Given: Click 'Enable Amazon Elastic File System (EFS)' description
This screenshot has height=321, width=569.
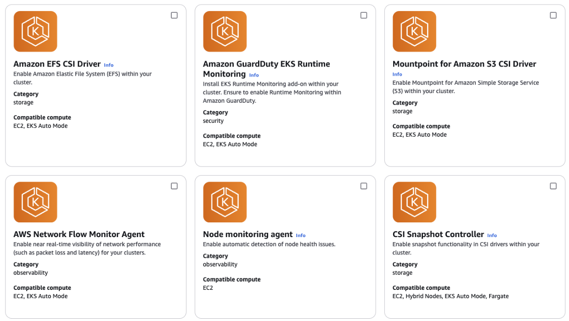Looking at the screenshot, I should click(83, 78).
